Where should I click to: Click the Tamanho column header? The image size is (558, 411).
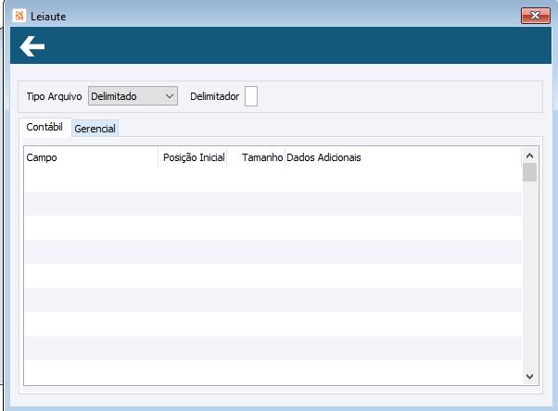(256, 157)
